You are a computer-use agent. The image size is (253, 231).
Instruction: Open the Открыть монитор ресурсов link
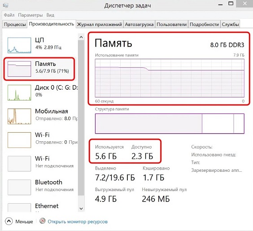click(78, 222)
